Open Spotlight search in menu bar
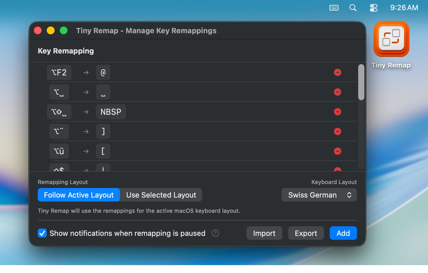This screenshot has width=428, height=273. point(353,8)
